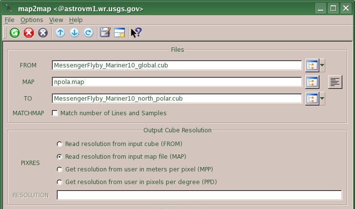Click the red Stop icon
Image resolution: width=355 pixels, height=209 pixels.
tap(29, 33)
